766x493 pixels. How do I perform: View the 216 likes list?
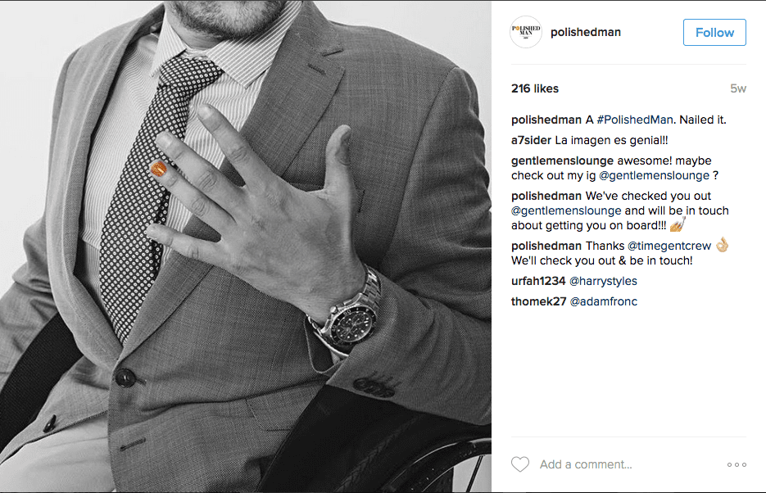(x=534, y=88)
